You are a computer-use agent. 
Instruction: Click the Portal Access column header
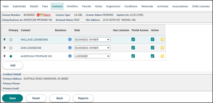coord(140,30)
